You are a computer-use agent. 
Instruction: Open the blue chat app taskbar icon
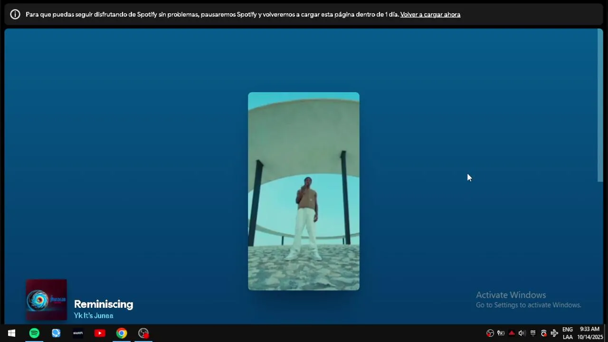click(56, 333)
